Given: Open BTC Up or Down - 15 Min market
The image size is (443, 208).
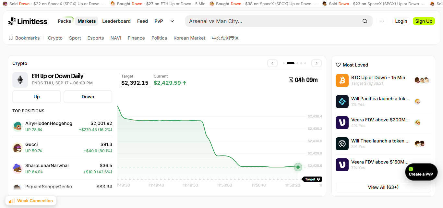Looking at the screenshot, I should coord(378,78).
